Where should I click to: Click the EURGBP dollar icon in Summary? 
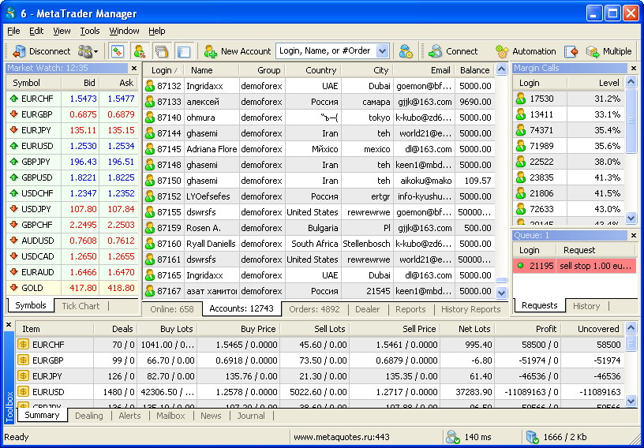(x=24, y=360)
